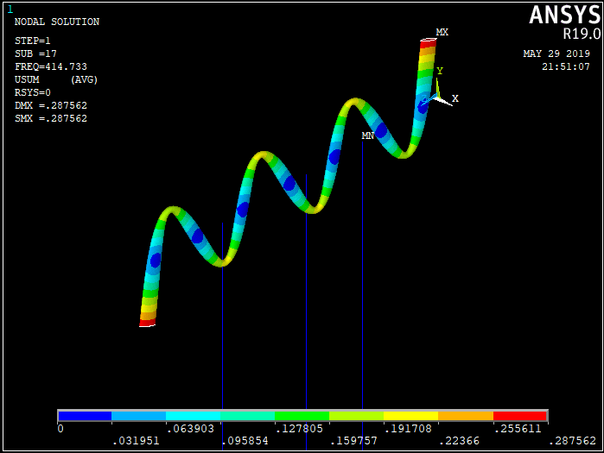Image resolution: width=604 pixels, height=453 pixels.
Task: Click the legend value .095854
Action: 245,441
